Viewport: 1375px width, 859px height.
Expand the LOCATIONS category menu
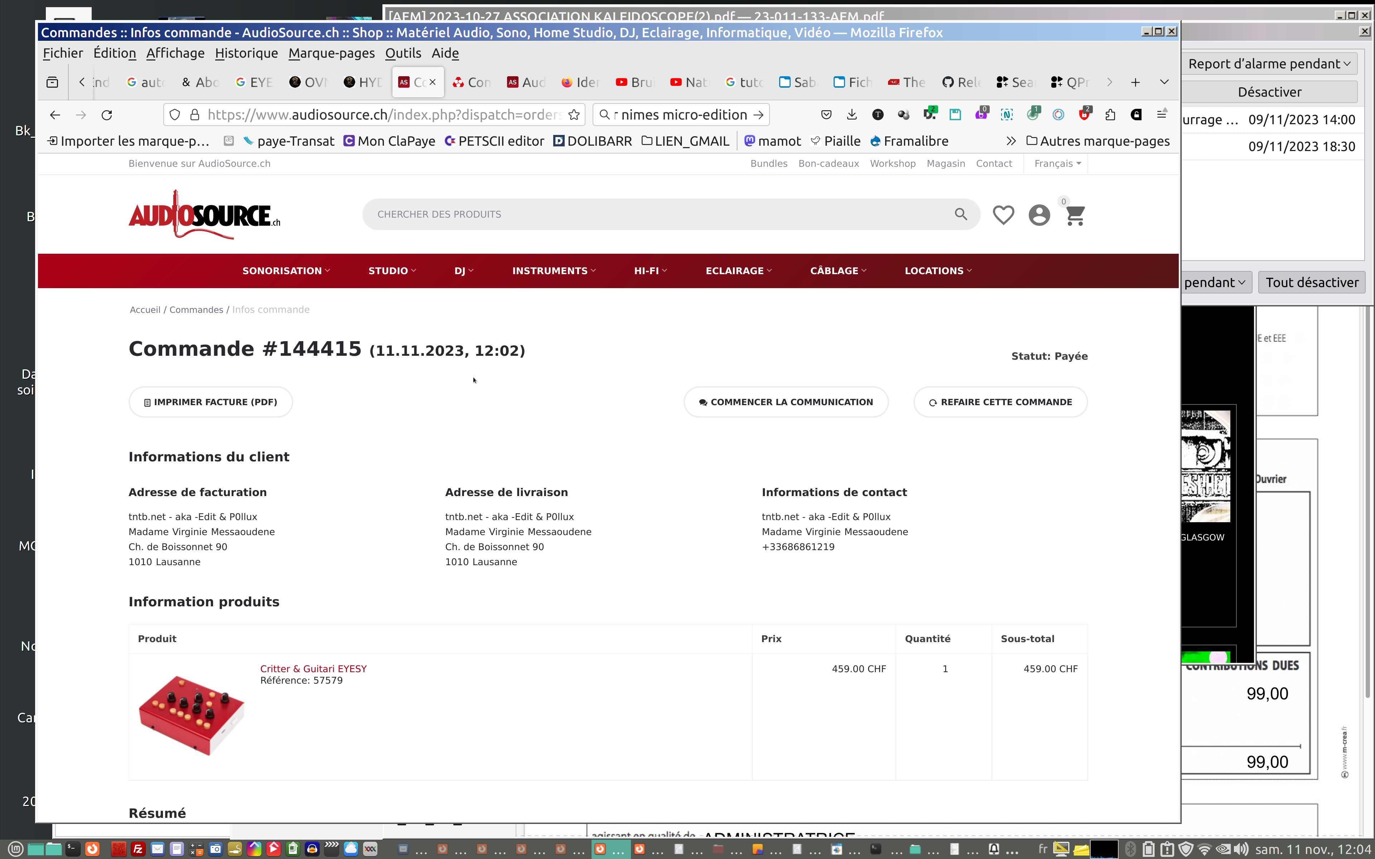point(937,271)
